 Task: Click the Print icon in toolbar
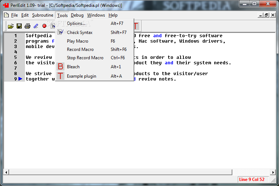[x=28, y=26]
